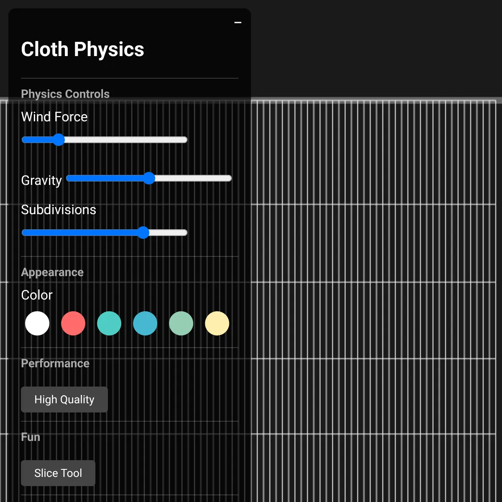The height and width of the screenshot is (502, 502).
Task: Toggle the High Quality button
Action: (64, 400)
